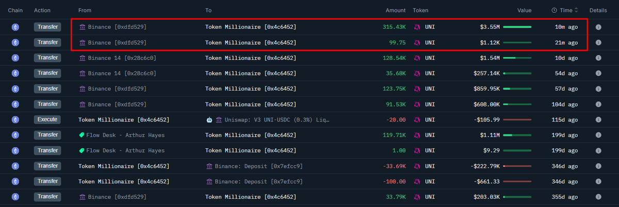The height and width of the screenshot is (207, 619).
Task: Open details info icon for 10m ago transfer
Action: pyautogui.click(x=598, y=27)
